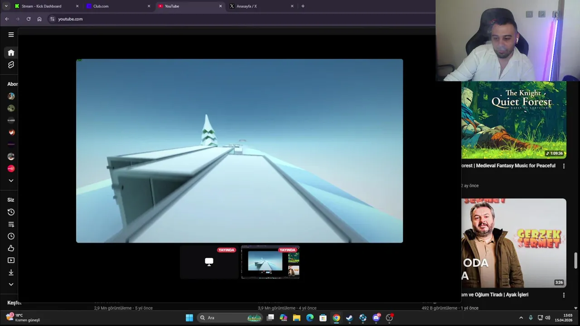Open volume control in system tray

click(x=547, y=318)
